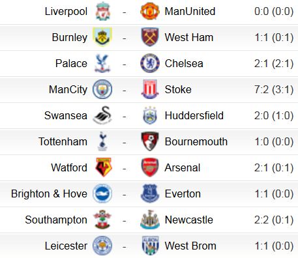Click the Southampton 2:2 (0:1) result
Viewport: 298px width, 258px height.
274,220
